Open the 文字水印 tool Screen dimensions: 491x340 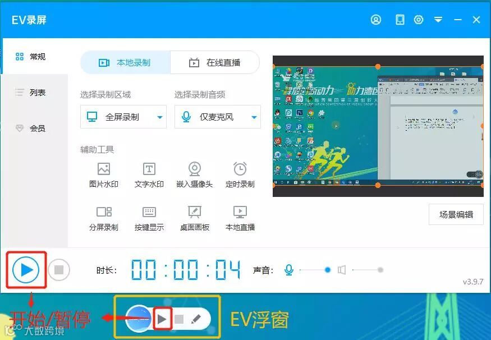[149, 175]
